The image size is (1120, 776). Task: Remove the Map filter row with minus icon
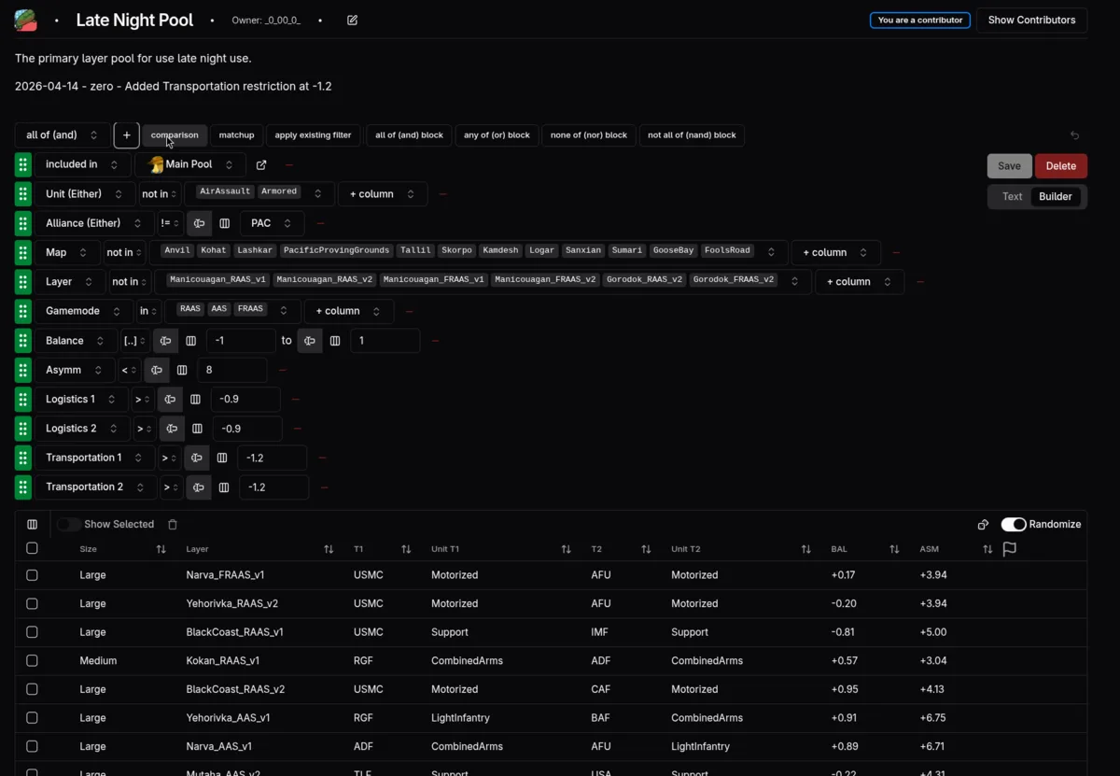click(x=896, y=252)
